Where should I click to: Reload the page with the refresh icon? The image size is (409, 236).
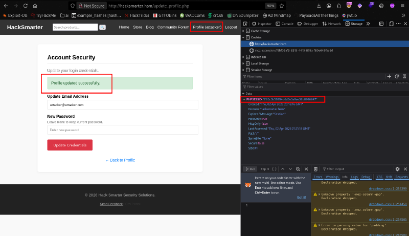click(x=25, y=6)
